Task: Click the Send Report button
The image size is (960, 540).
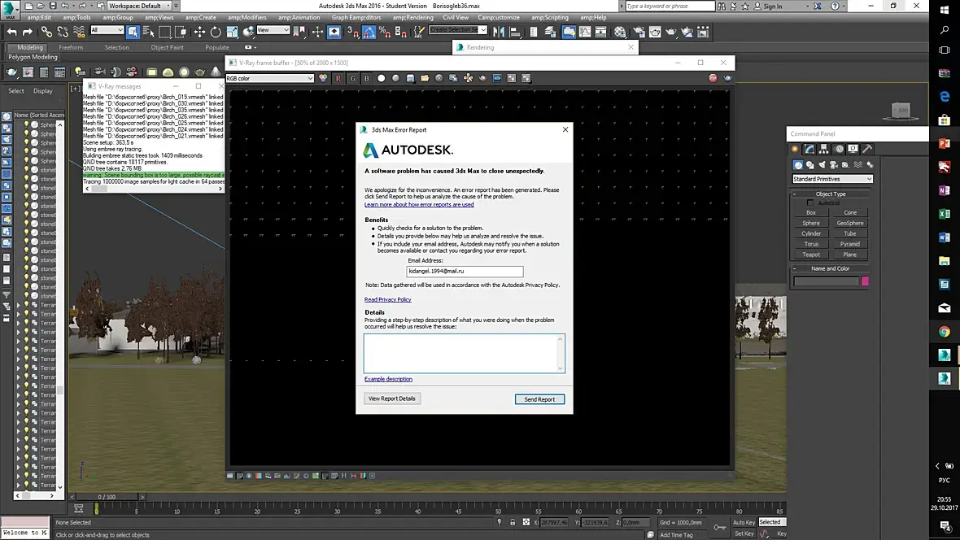Action: click(x=539, y=399)
